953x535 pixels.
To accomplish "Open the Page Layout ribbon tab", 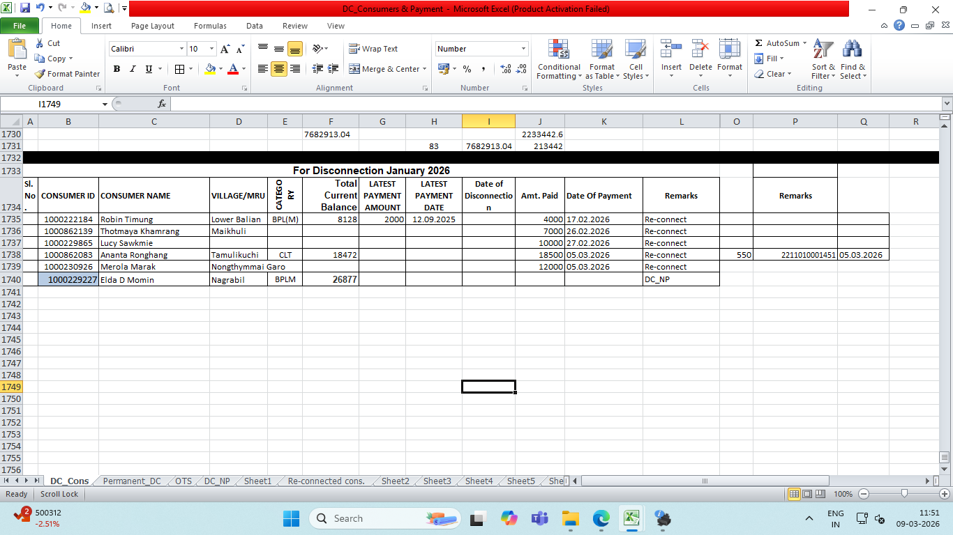I will (x=153, y=26).
